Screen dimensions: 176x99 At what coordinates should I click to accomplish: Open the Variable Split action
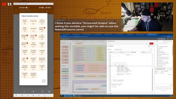point(25,75)
